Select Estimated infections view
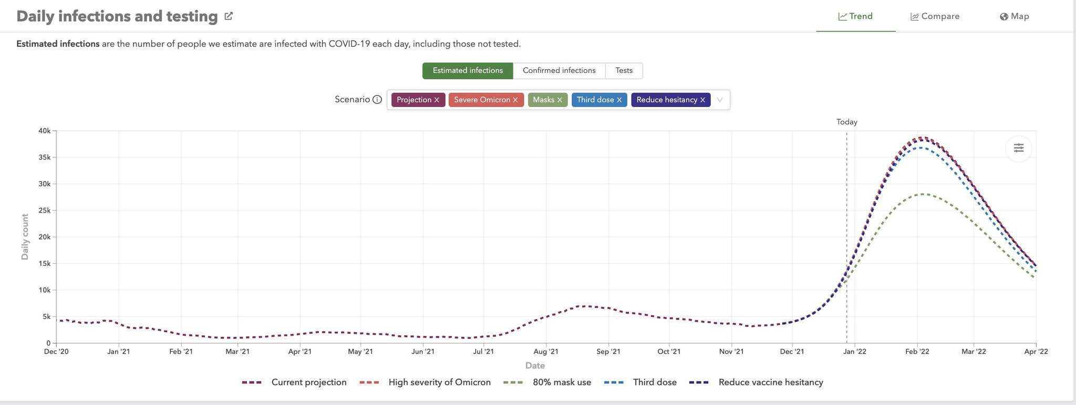The height and width of the screenshot is (405, 1076). (468, 71)
